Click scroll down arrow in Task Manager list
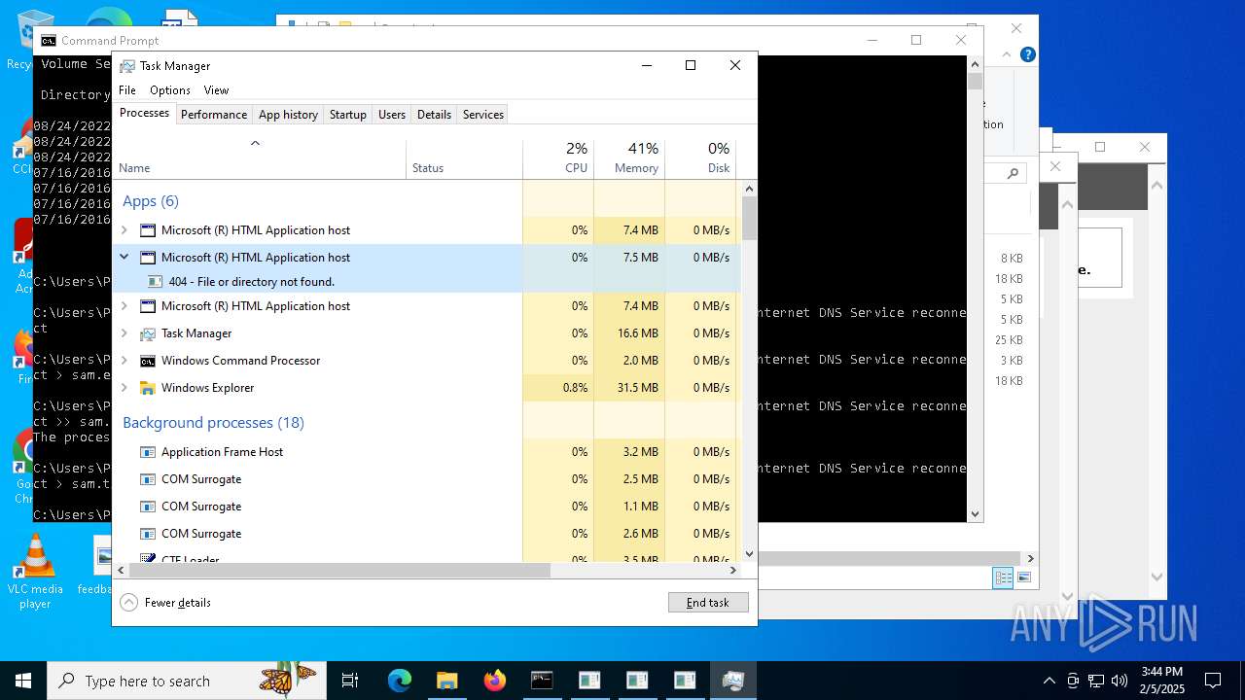1245x700 pixels. click(749, 554)
